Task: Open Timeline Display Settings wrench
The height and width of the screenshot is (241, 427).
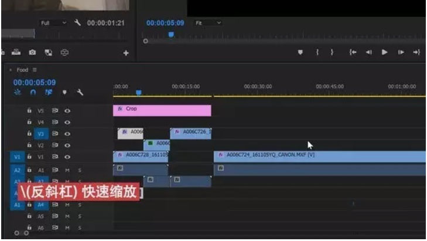Action: tap(80, 92)
